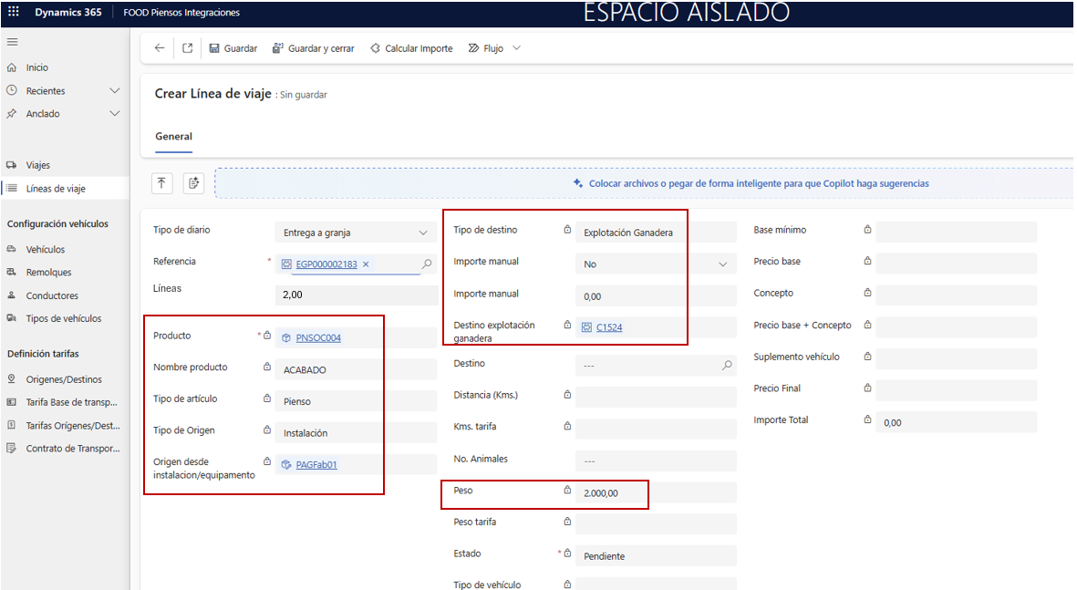
Task: Expand the Recientes section in the sidebar
Action: tap(114, 91)
